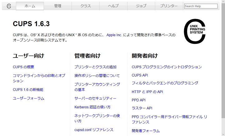Open プリンターとクラスの追加 link
The width and height of the screenshot is (225, 136).
point(95,67)
